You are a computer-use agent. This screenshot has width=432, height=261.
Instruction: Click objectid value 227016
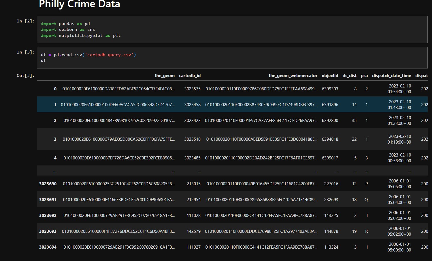point(331,184)
